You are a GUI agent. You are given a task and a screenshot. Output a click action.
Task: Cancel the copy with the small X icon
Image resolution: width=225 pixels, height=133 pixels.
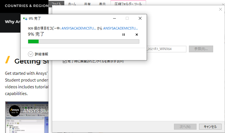[136, 35]
